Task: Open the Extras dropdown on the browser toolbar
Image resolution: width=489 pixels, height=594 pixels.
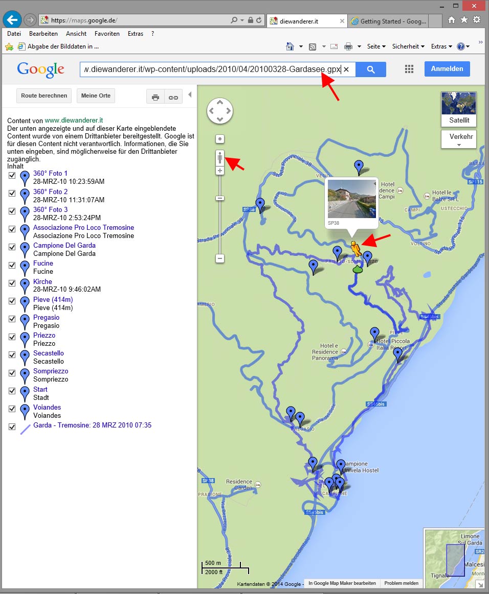Action: click(440, 46)
